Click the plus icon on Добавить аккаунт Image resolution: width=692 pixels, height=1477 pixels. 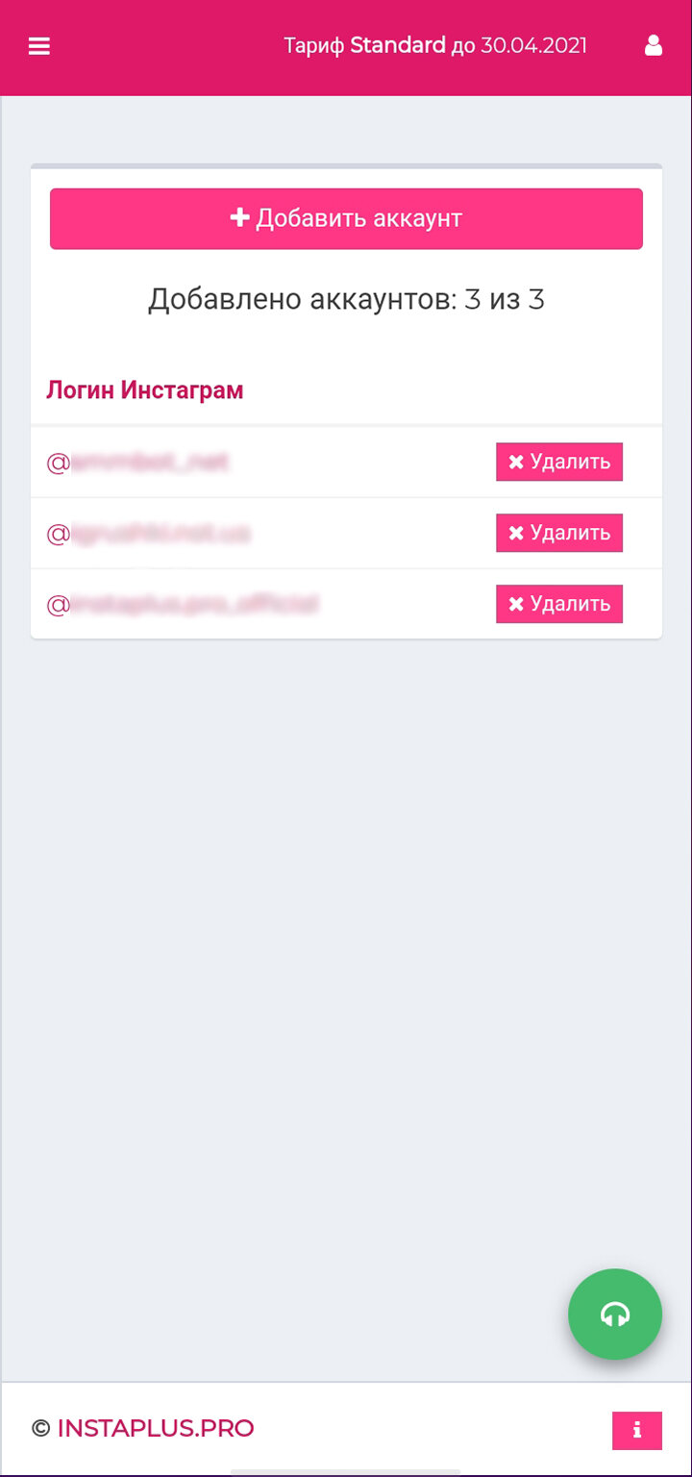click(x=239, y=218)
